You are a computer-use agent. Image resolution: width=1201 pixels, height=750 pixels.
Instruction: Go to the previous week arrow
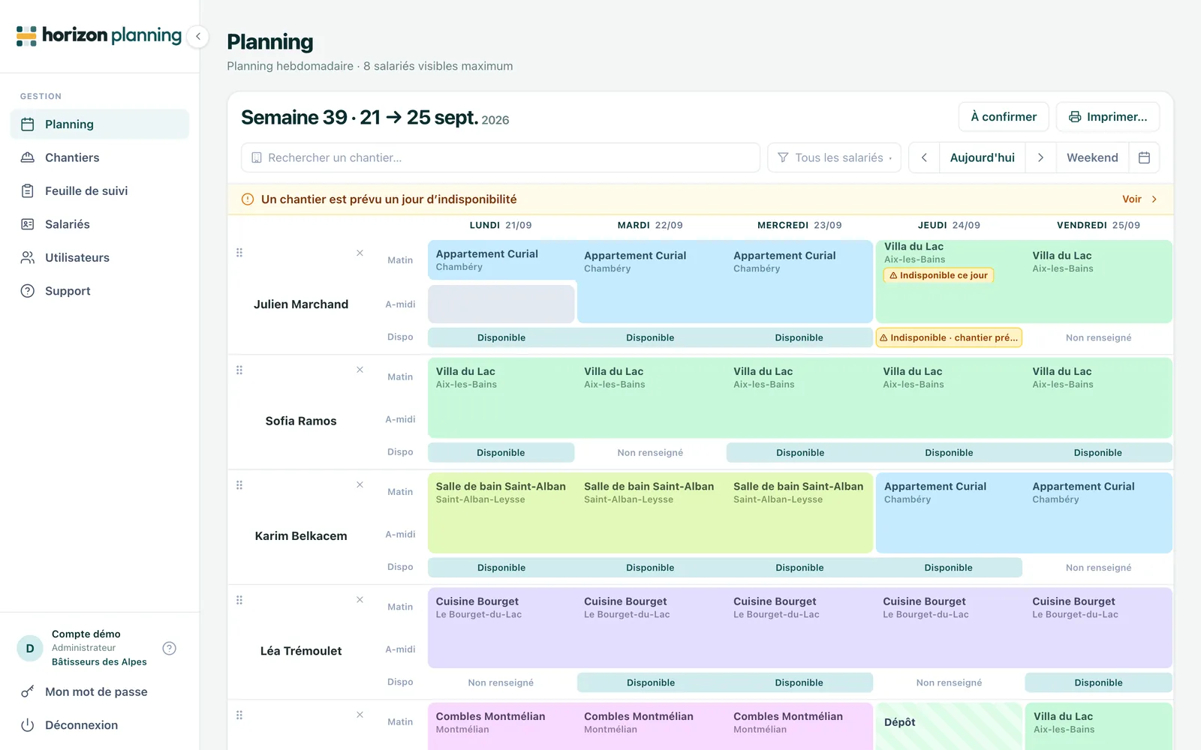tap(924, 157)
